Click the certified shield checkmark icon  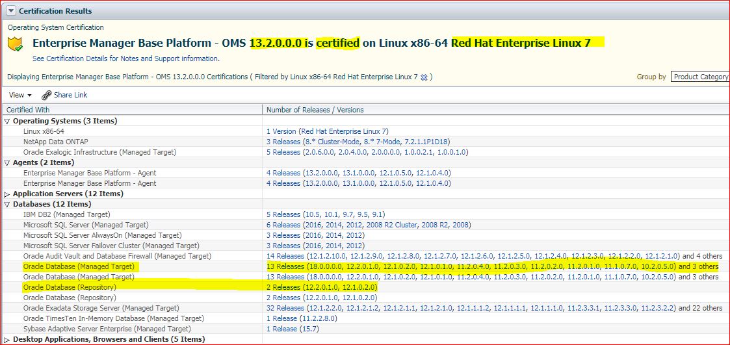click(x=16, y=44)
